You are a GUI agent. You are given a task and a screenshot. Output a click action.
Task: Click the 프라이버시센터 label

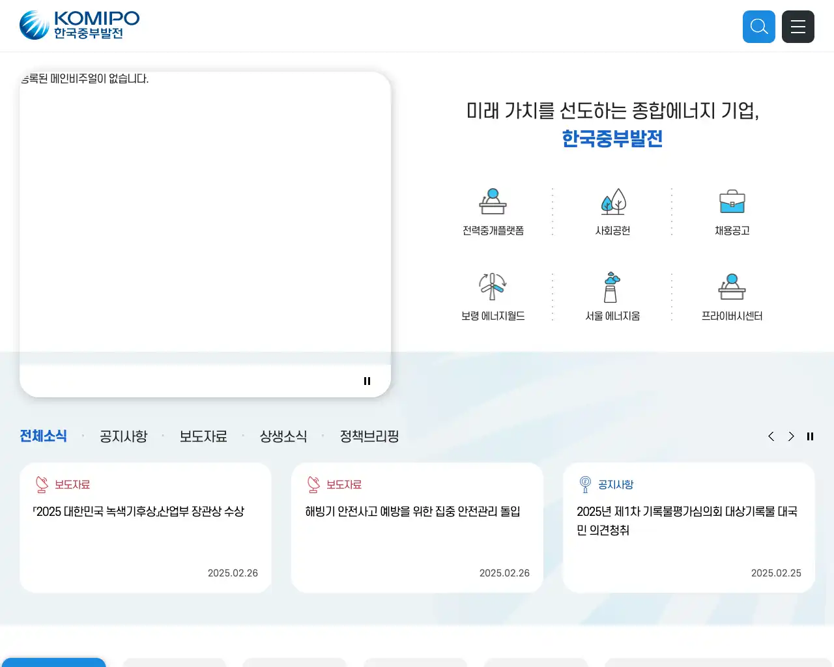click(x=732, y=316)
